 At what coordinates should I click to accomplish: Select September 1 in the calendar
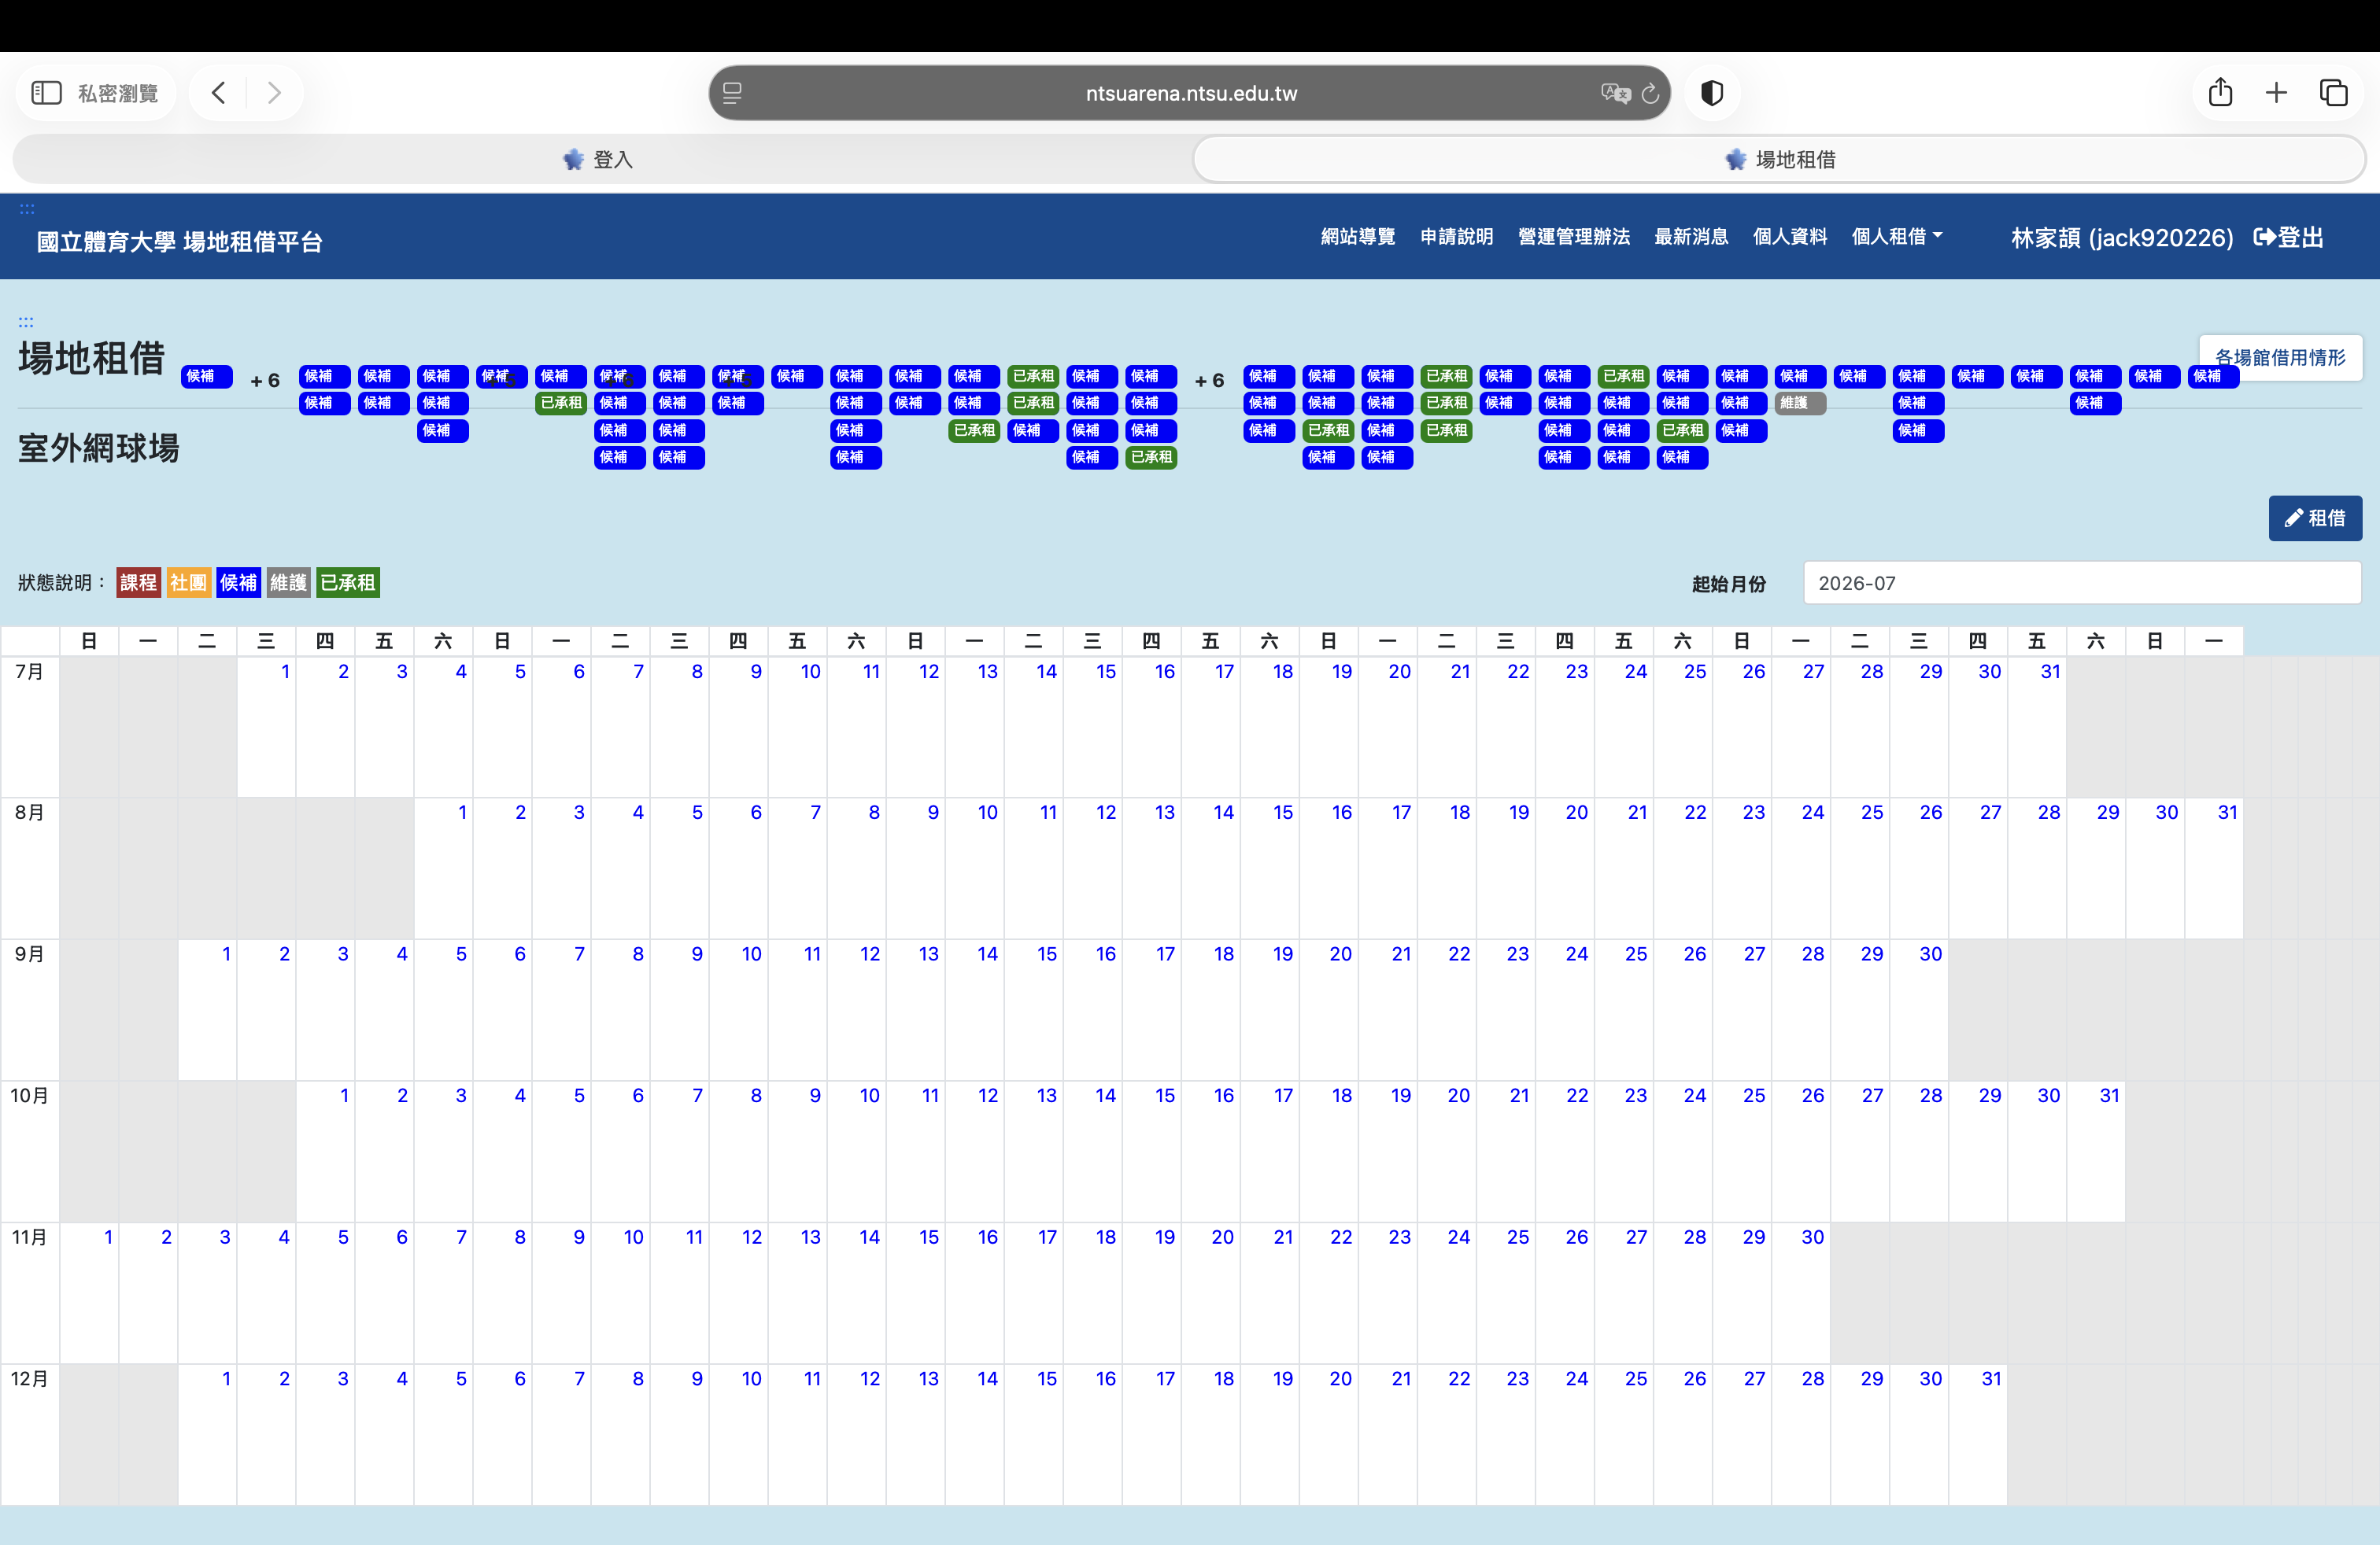click(226, 954)
